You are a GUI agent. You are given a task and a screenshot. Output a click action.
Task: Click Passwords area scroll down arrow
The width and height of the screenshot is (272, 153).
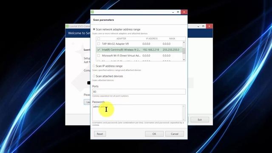[x=184, y=119]
